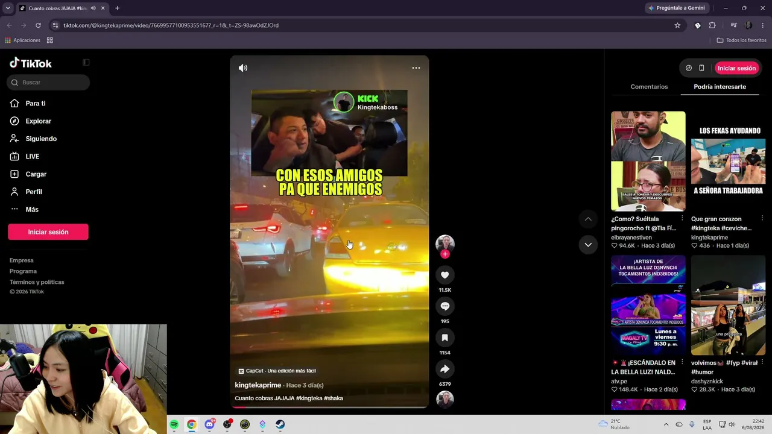Image resolution: width=772 pixels, height=434 pixels.
Task: Switch to the Comentarios tab
Action: (x=649, y=87)
